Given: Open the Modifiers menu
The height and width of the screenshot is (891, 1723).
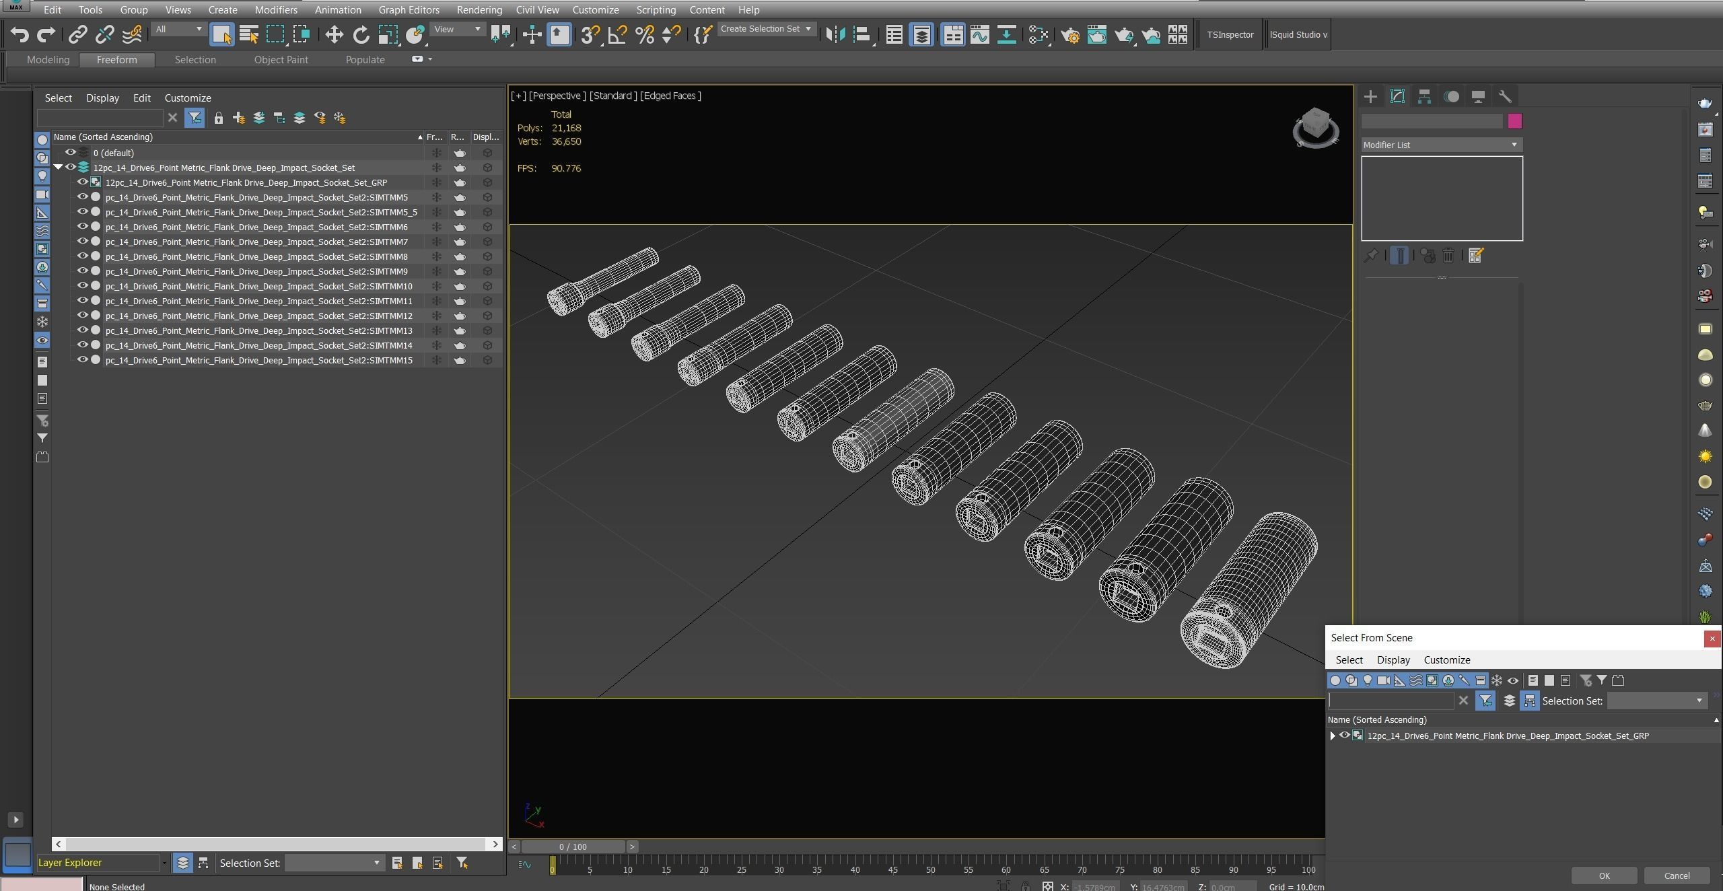Looking at the screenshot, I should click(276, 10).
